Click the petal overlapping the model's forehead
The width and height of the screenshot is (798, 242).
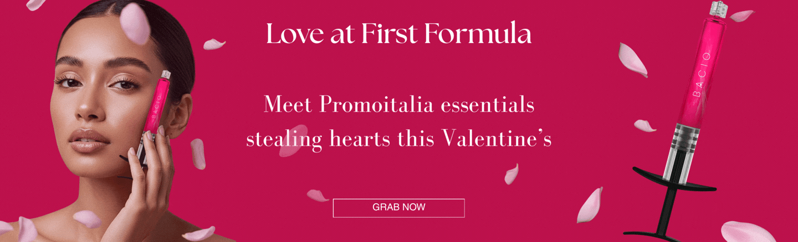tap(135, 22)
